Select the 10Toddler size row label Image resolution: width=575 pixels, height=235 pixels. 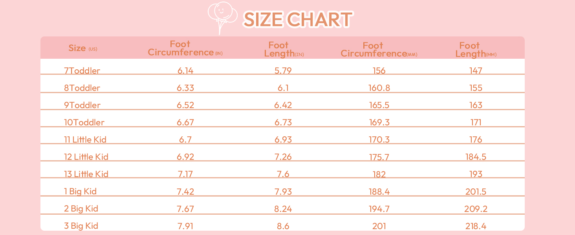84,123
